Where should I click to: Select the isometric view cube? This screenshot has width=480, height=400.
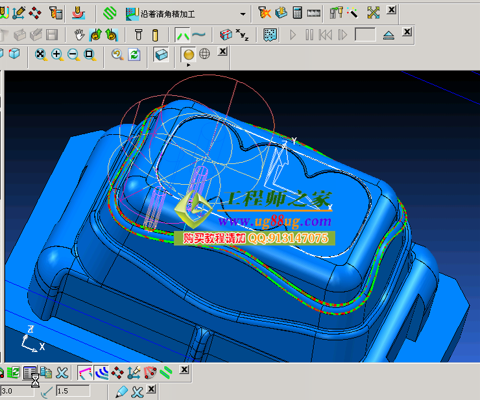point(14,54)
